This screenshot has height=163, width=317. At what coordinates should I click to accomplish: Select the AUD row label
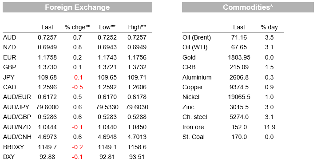[x=9, y=37]
